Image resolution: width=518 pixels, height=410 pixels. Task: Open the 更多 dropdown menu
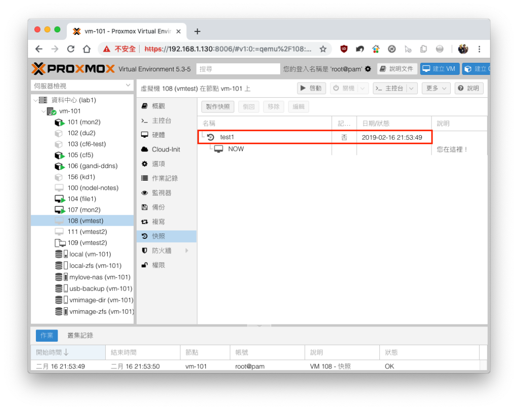(x=436, y=88)
